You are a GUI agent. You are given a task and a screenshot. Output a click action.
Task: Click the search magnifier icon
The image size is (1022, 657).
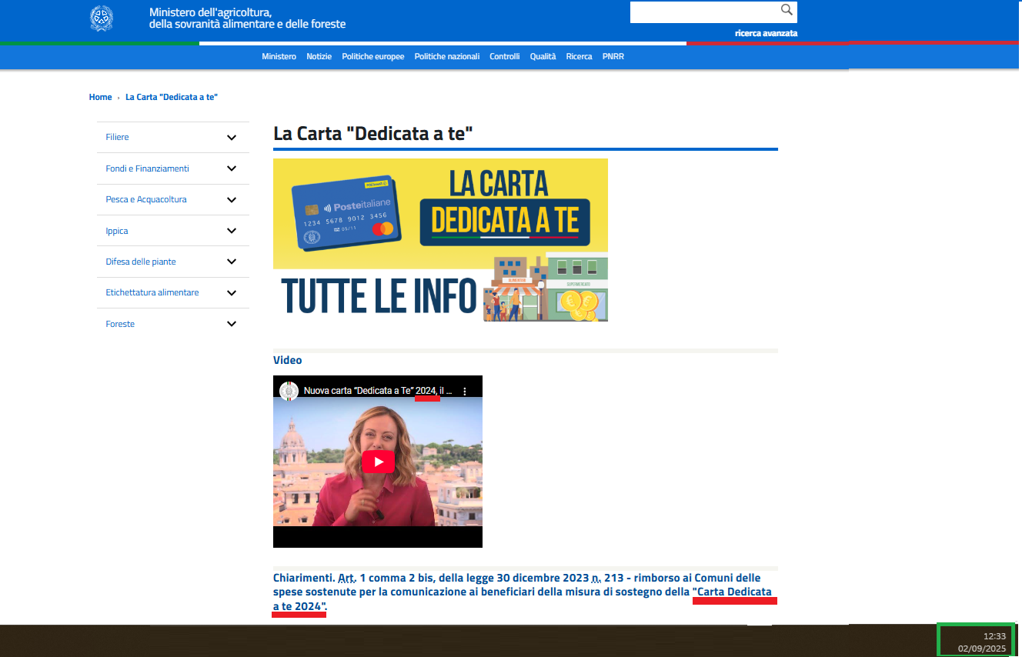[x=787, y=10]
